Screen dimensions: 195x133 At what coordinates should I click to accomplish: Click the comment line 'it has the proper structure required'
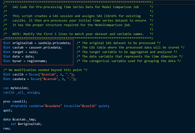point(72,25)
